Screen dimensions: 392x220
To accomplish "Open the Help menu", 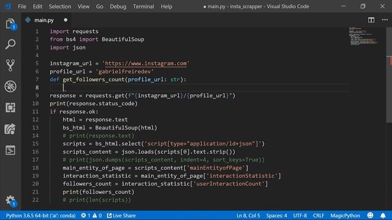I will 166,7.
